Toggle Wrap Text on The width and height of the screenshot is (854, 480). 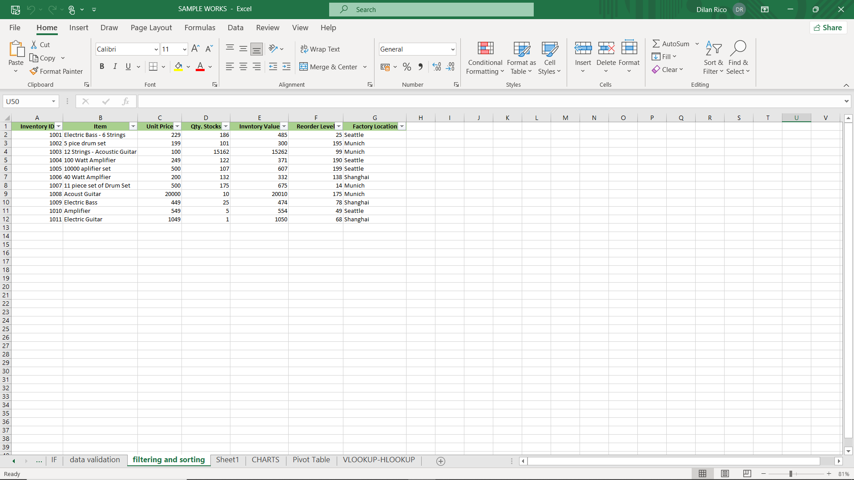[x=320, y=49]
